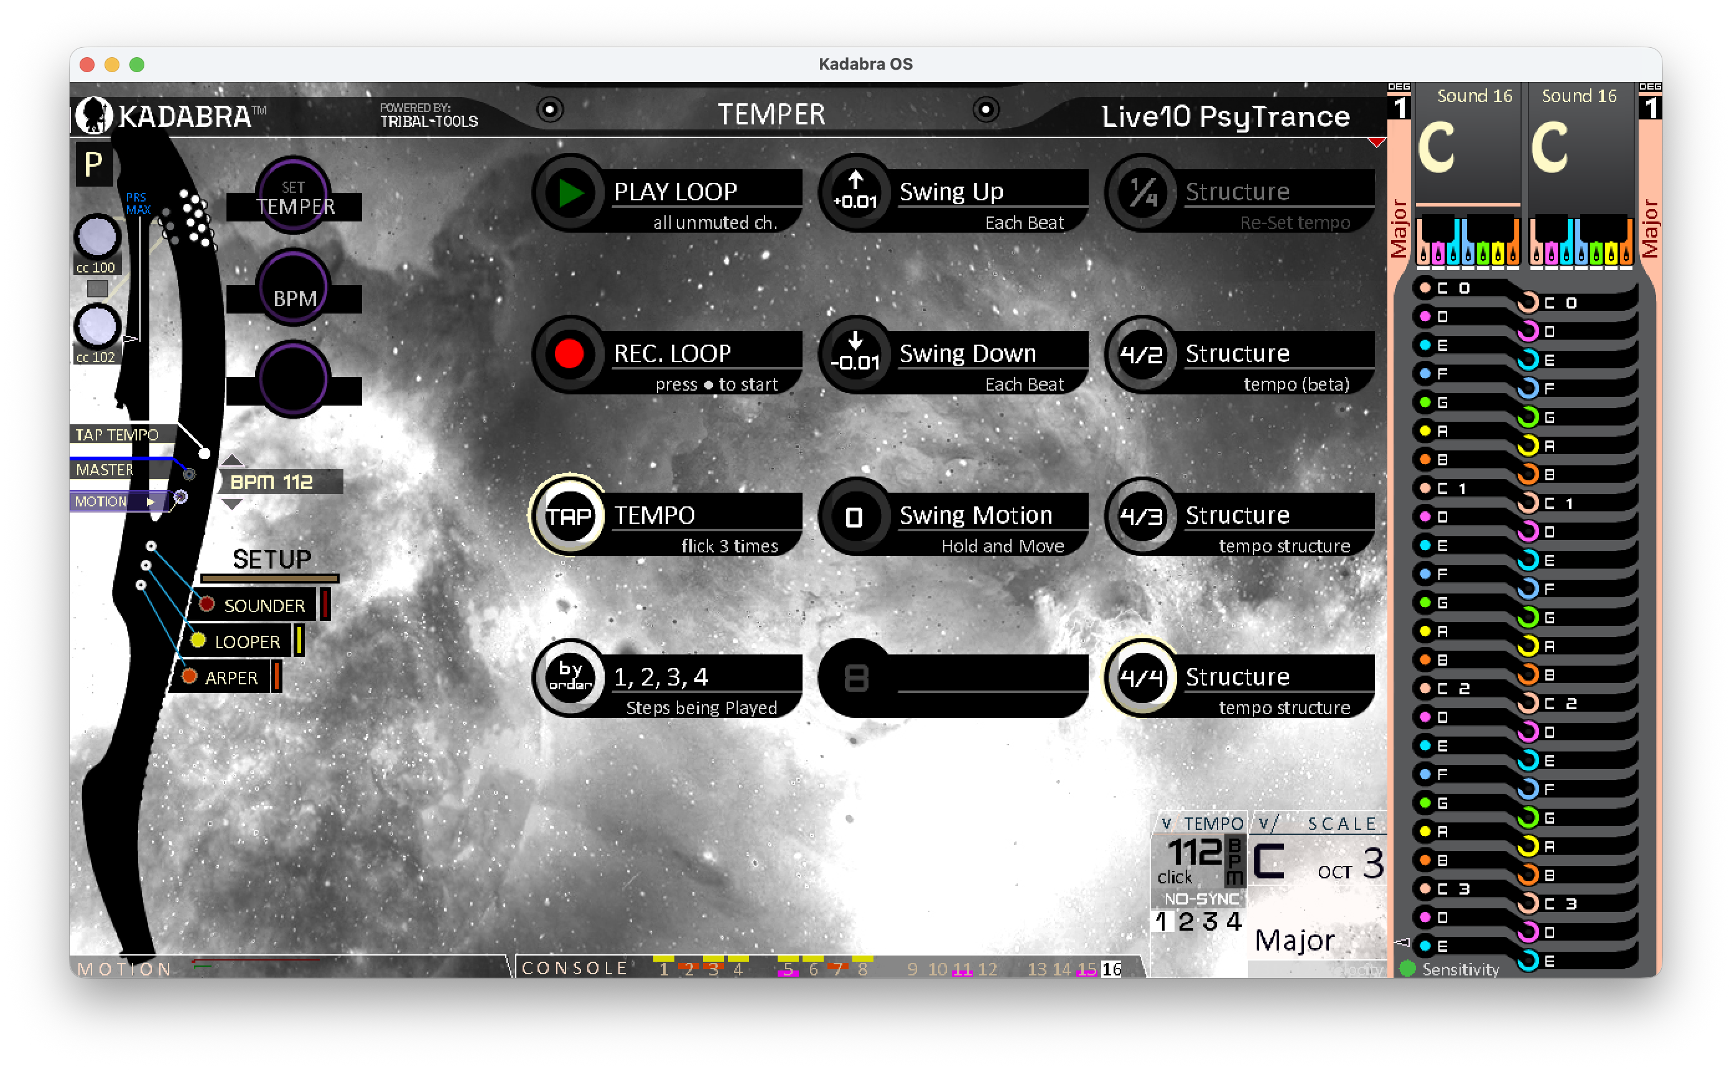Open the CONSOLE tab
Image resolution: width=1732 pixels, height=1070 pixels.
coord(574,968)
